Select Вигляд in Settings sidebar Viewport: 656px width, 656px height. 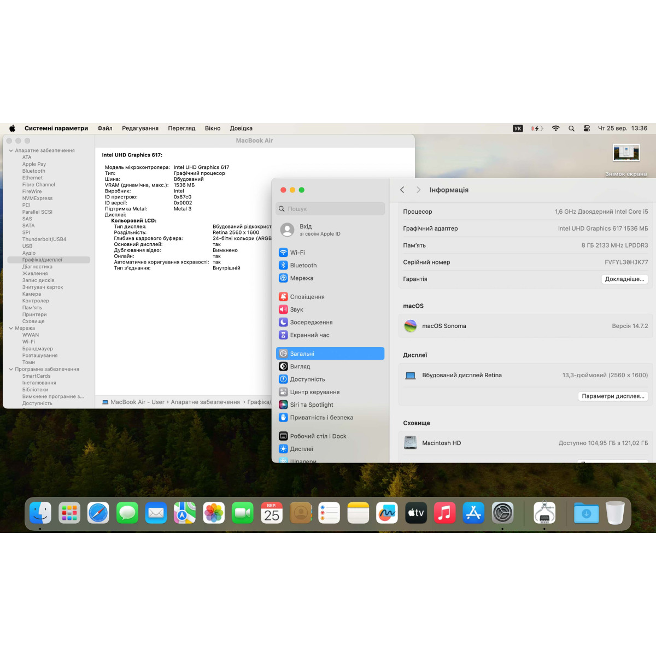pyautogui.click(x=330, y=366)
